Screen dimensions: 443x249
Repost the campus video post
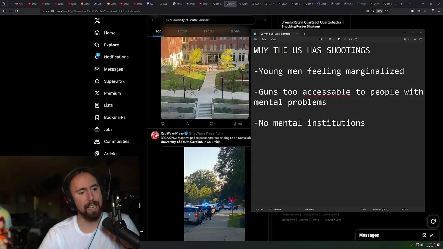pyautogui.click(x=187, y=124)
